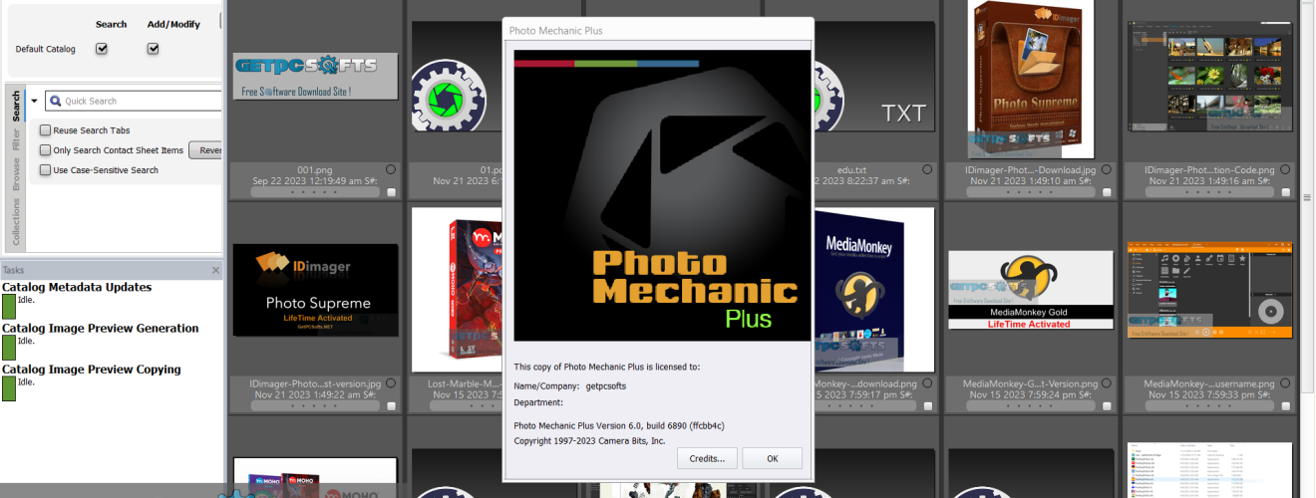The image size is (1316, 498).
Task: Select the MediaMonkey blue box thumbnail
Action: 873,290
